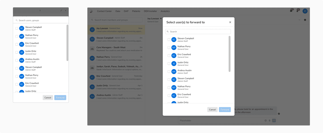Viewport: 323px width, 133px height.
Task: Open the Contact Center menu
Action: [x=104, y=11]
